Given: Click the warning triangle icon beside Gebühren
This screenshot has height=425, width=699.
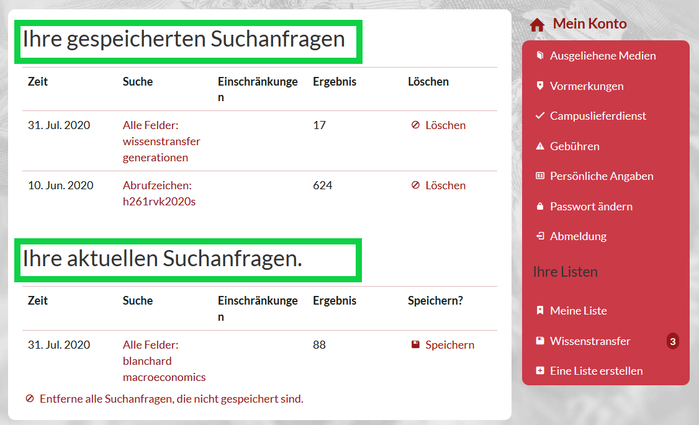Looking at the screenshot, I should 540,146.
